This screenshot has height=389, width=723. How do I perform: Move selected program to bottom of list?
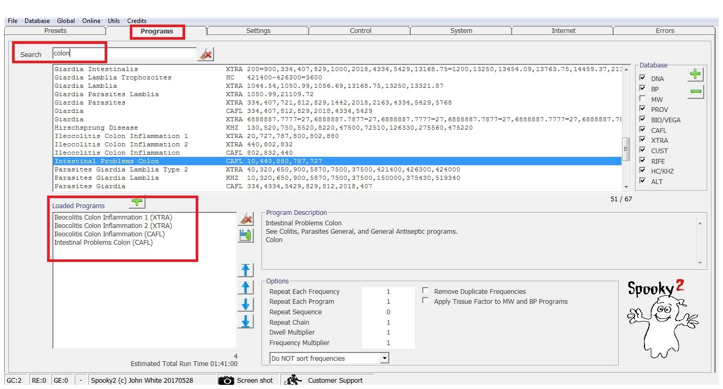point(245,322)
